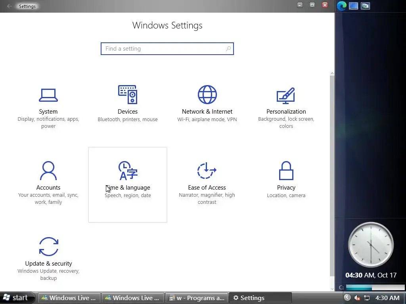Viewport: 406px width, 304px height.
Task: Click 'Location, camera' description
Action: [x=286, y=195]
